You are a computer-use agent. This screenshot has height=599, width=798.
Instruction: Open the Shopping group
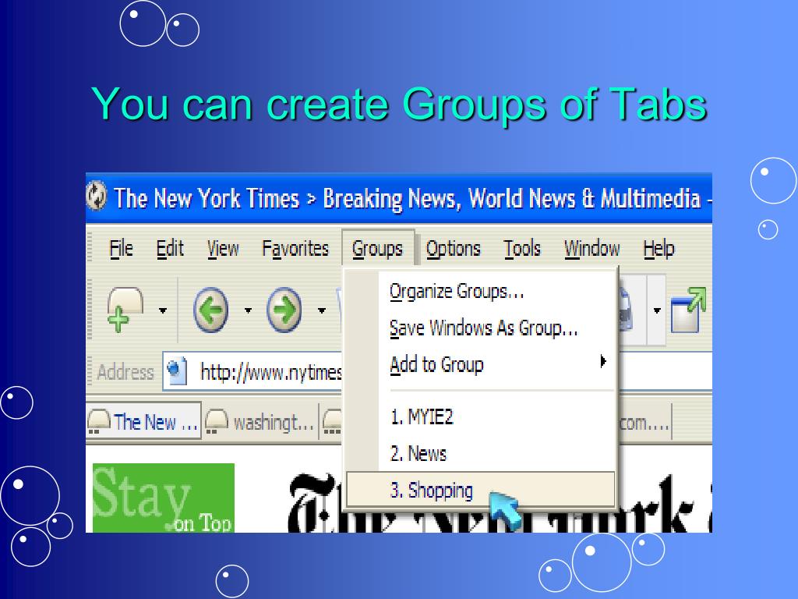click(480, 490)
